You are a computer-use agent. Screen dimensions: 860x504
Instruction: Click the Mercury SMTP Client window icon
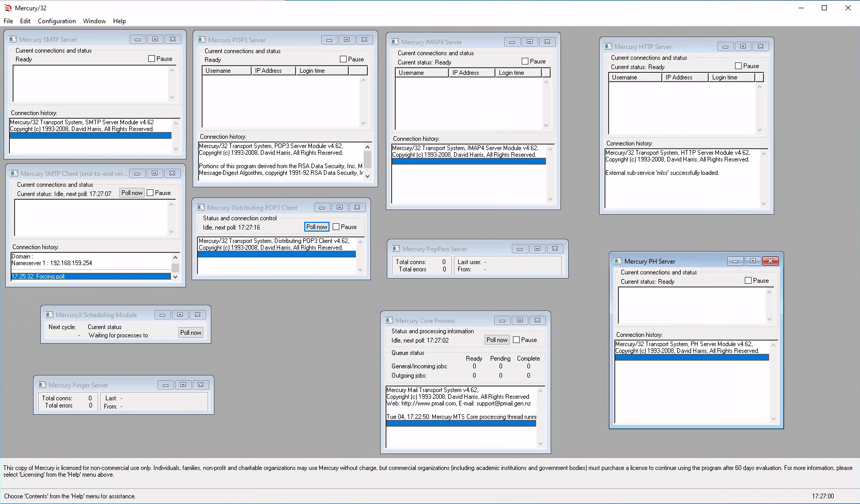tap(14, 173)
